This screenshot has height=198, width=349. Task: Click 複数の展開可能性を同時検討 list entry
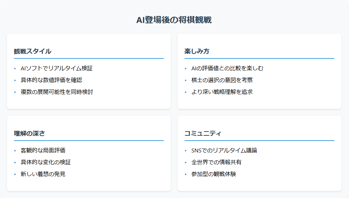point(57,92)
